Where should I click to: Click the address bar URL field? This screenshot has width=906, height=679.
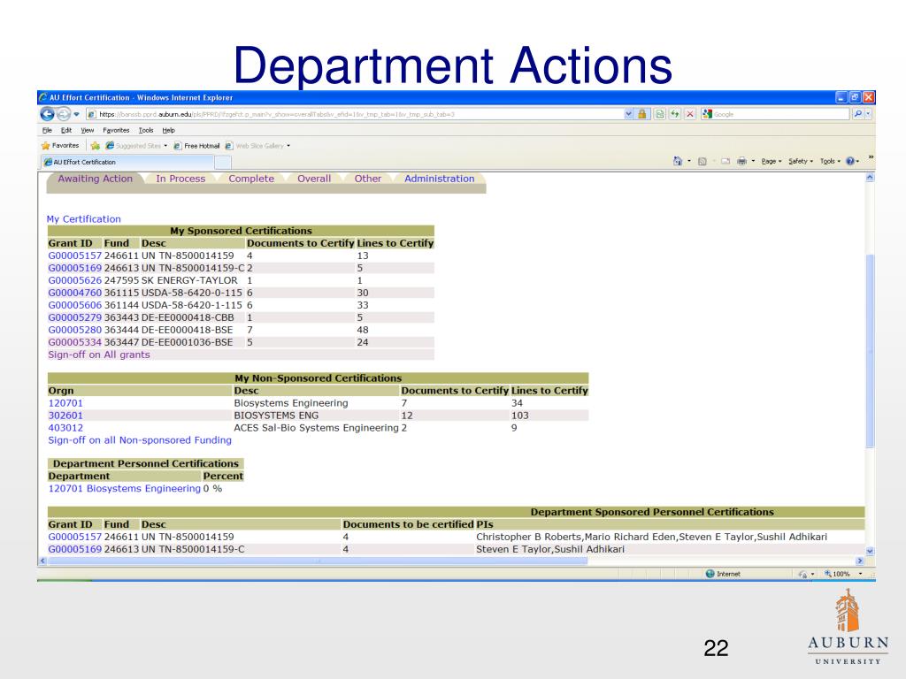pos(354,114)
